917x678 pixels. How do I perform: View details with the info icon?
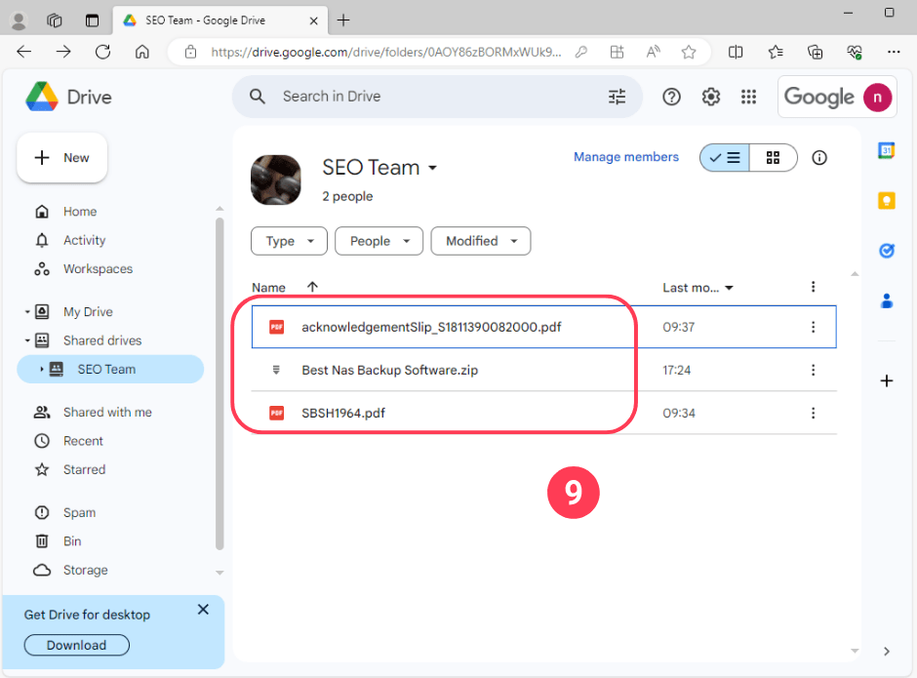(819, 157)
